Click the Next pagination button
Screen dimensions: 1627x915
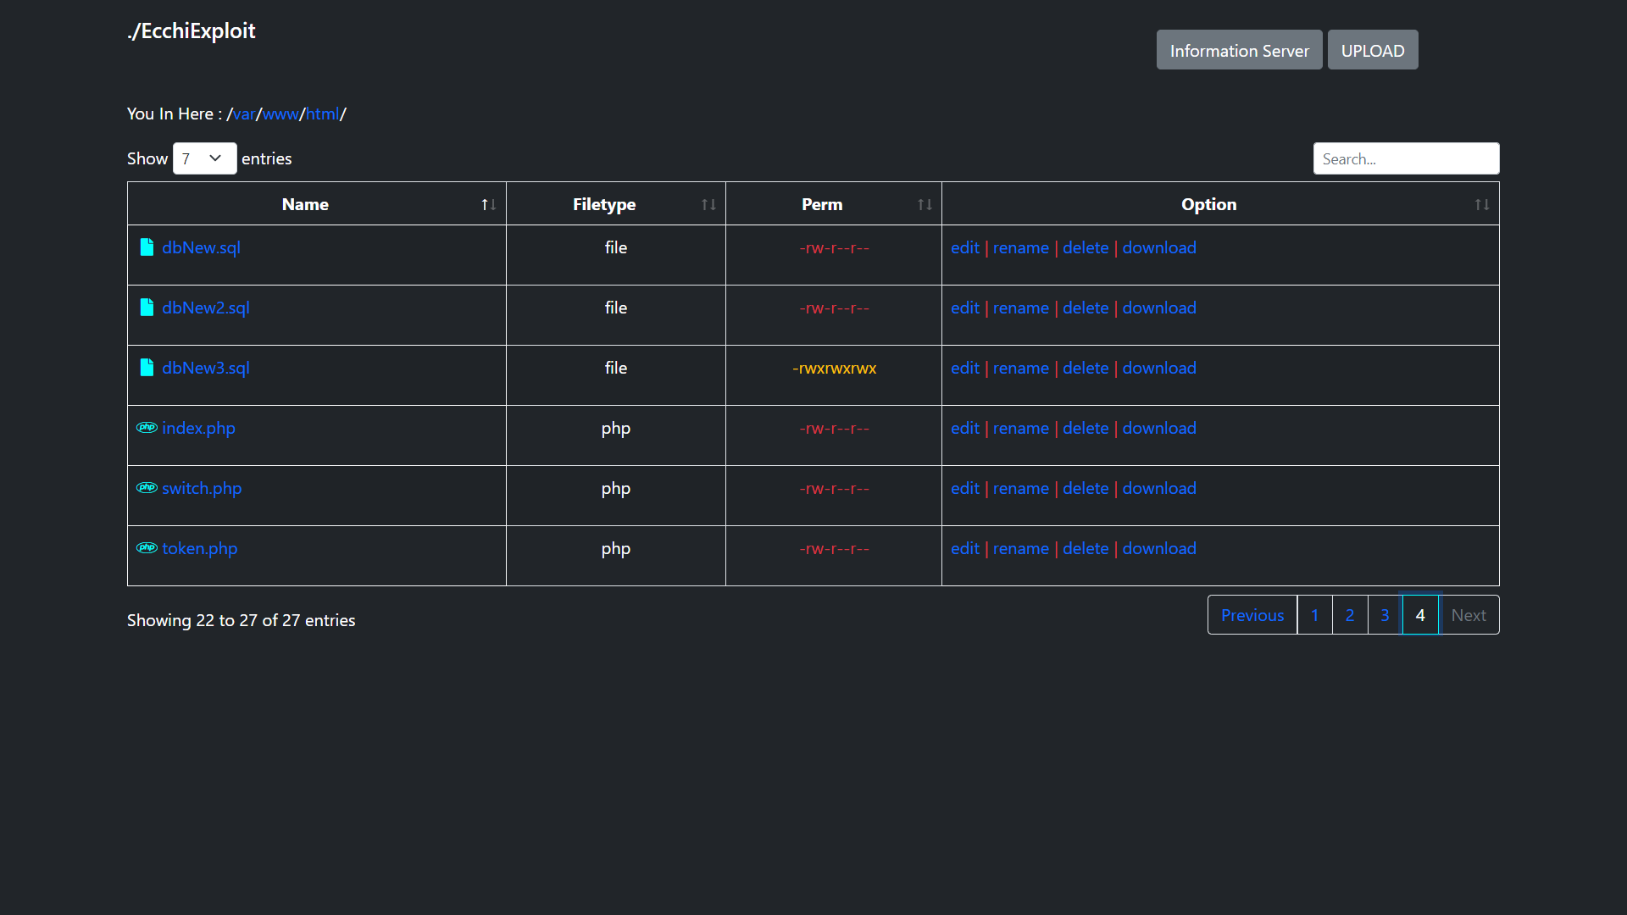click(1469, 615)
